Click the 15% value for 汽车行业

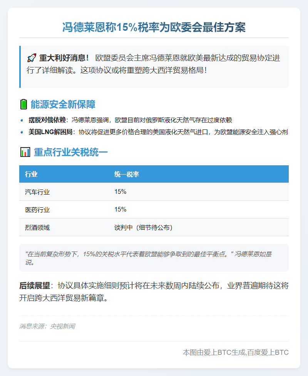point(121,191)
